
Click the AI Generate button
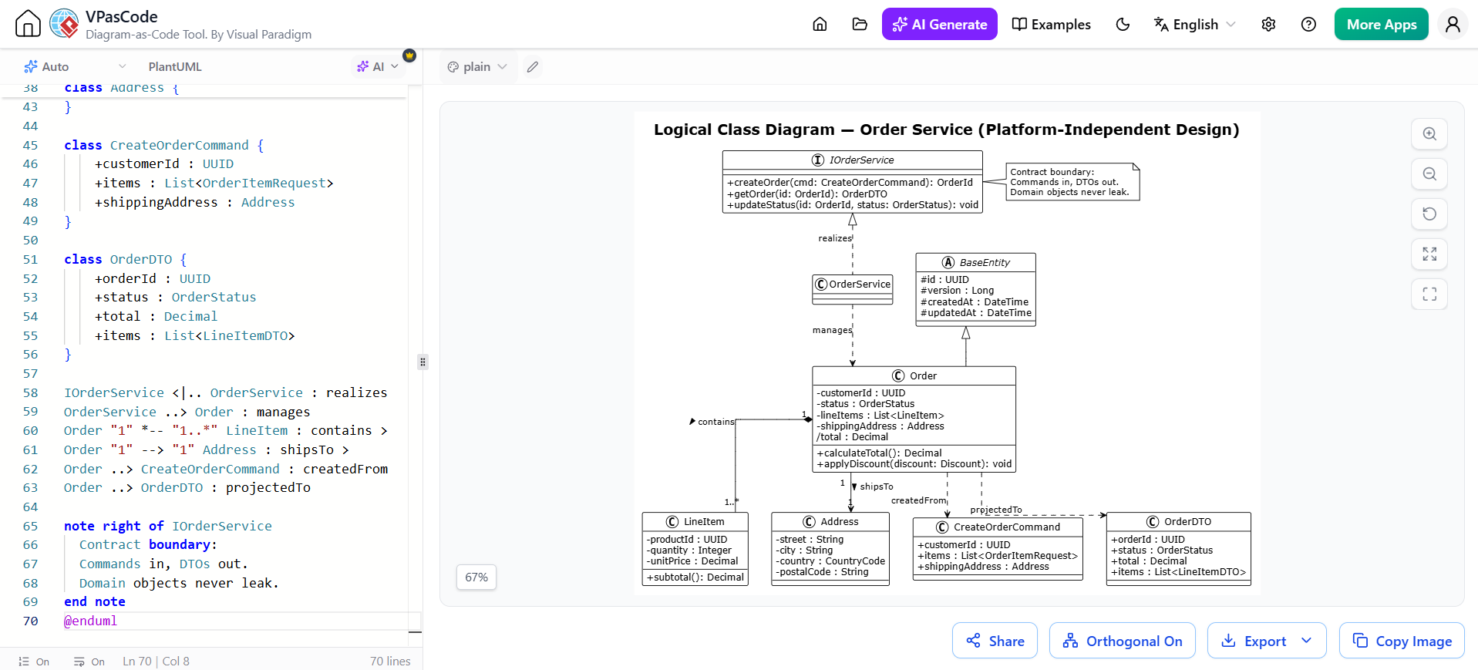[939, 24]
